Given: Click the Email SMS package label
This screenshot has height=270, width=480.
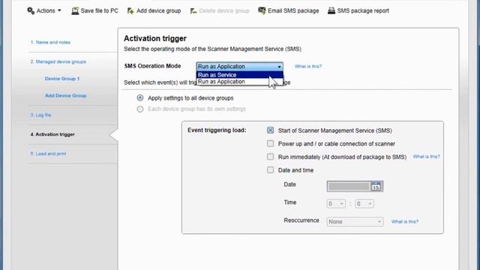Looking at the screenshot, I should click(x=293, y=10).
